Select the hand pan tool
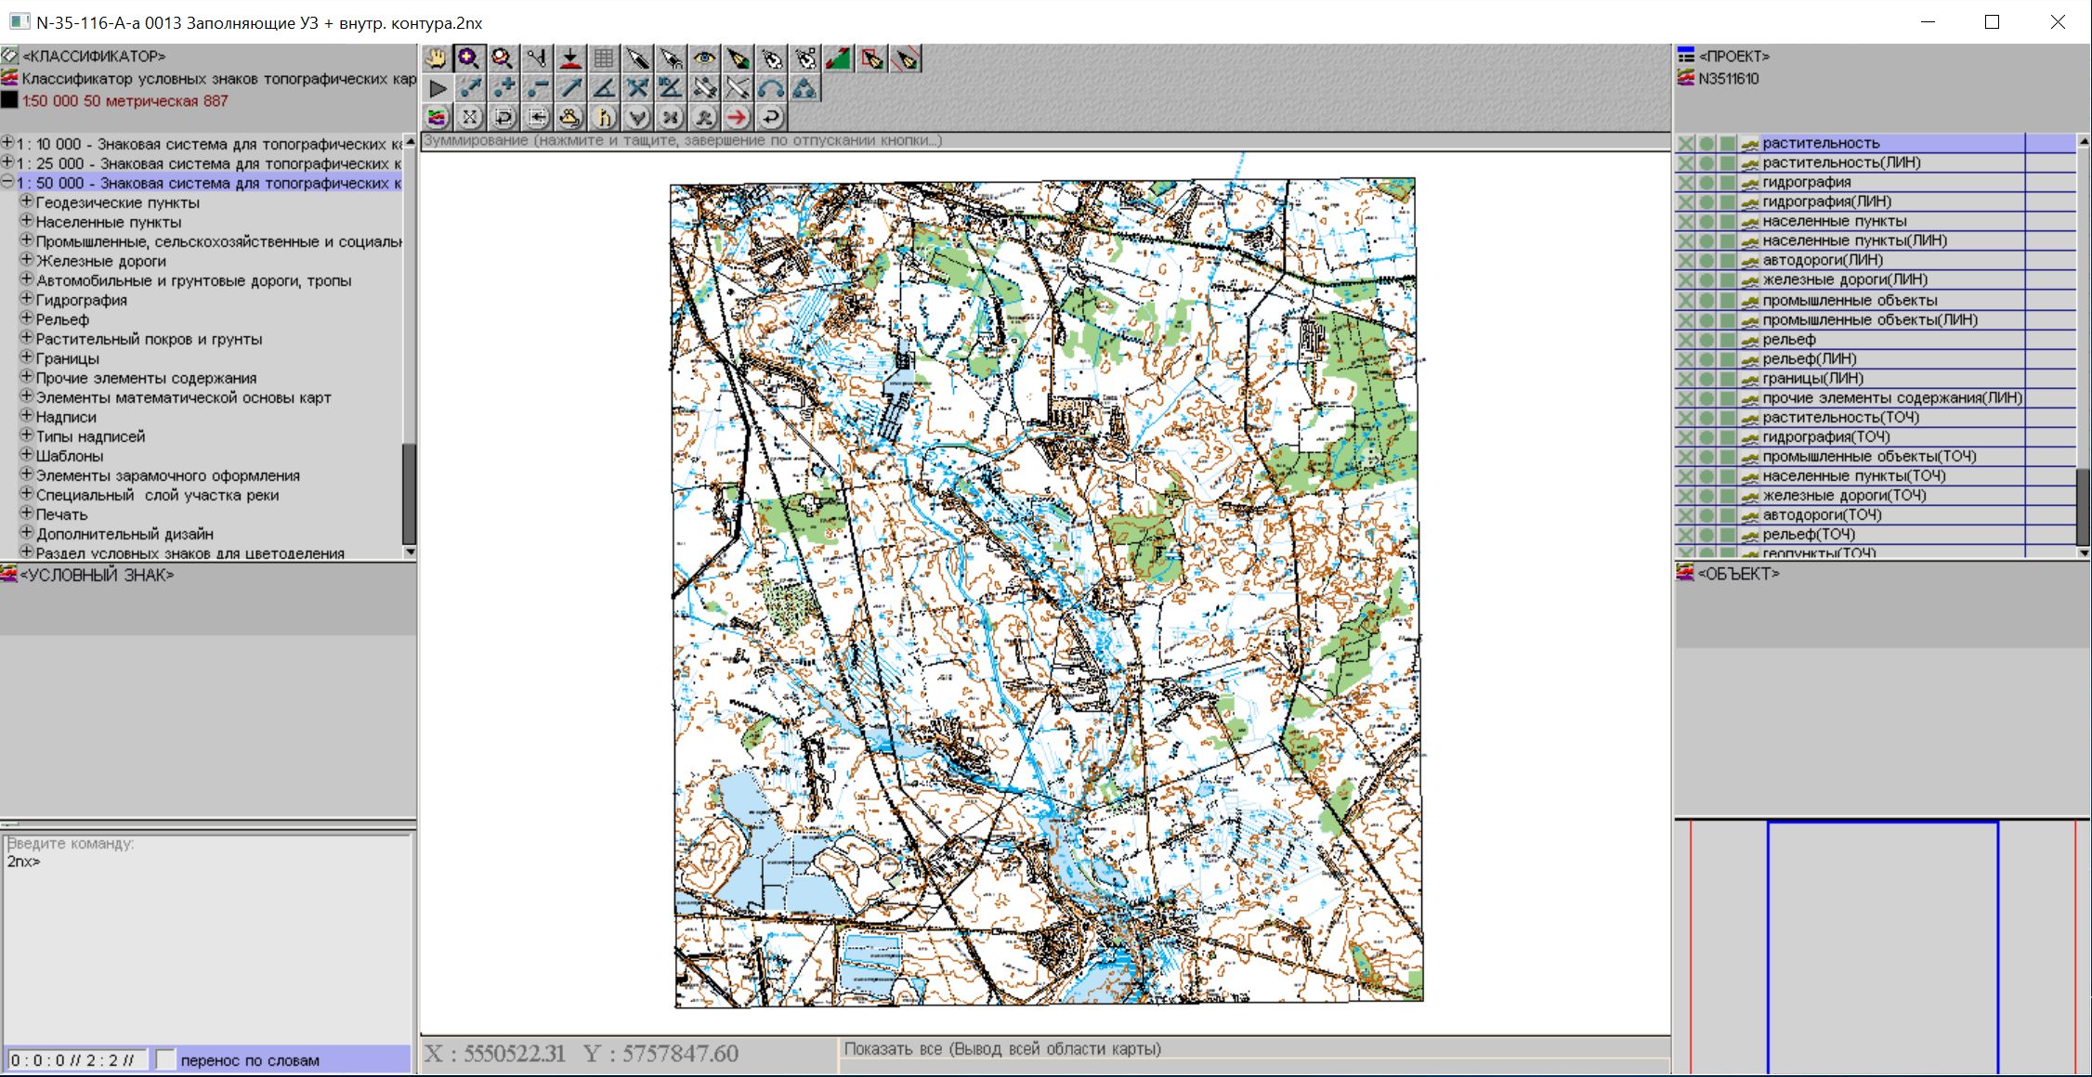Viewport: 2092px width, 1077px height. tap(436, 59)
